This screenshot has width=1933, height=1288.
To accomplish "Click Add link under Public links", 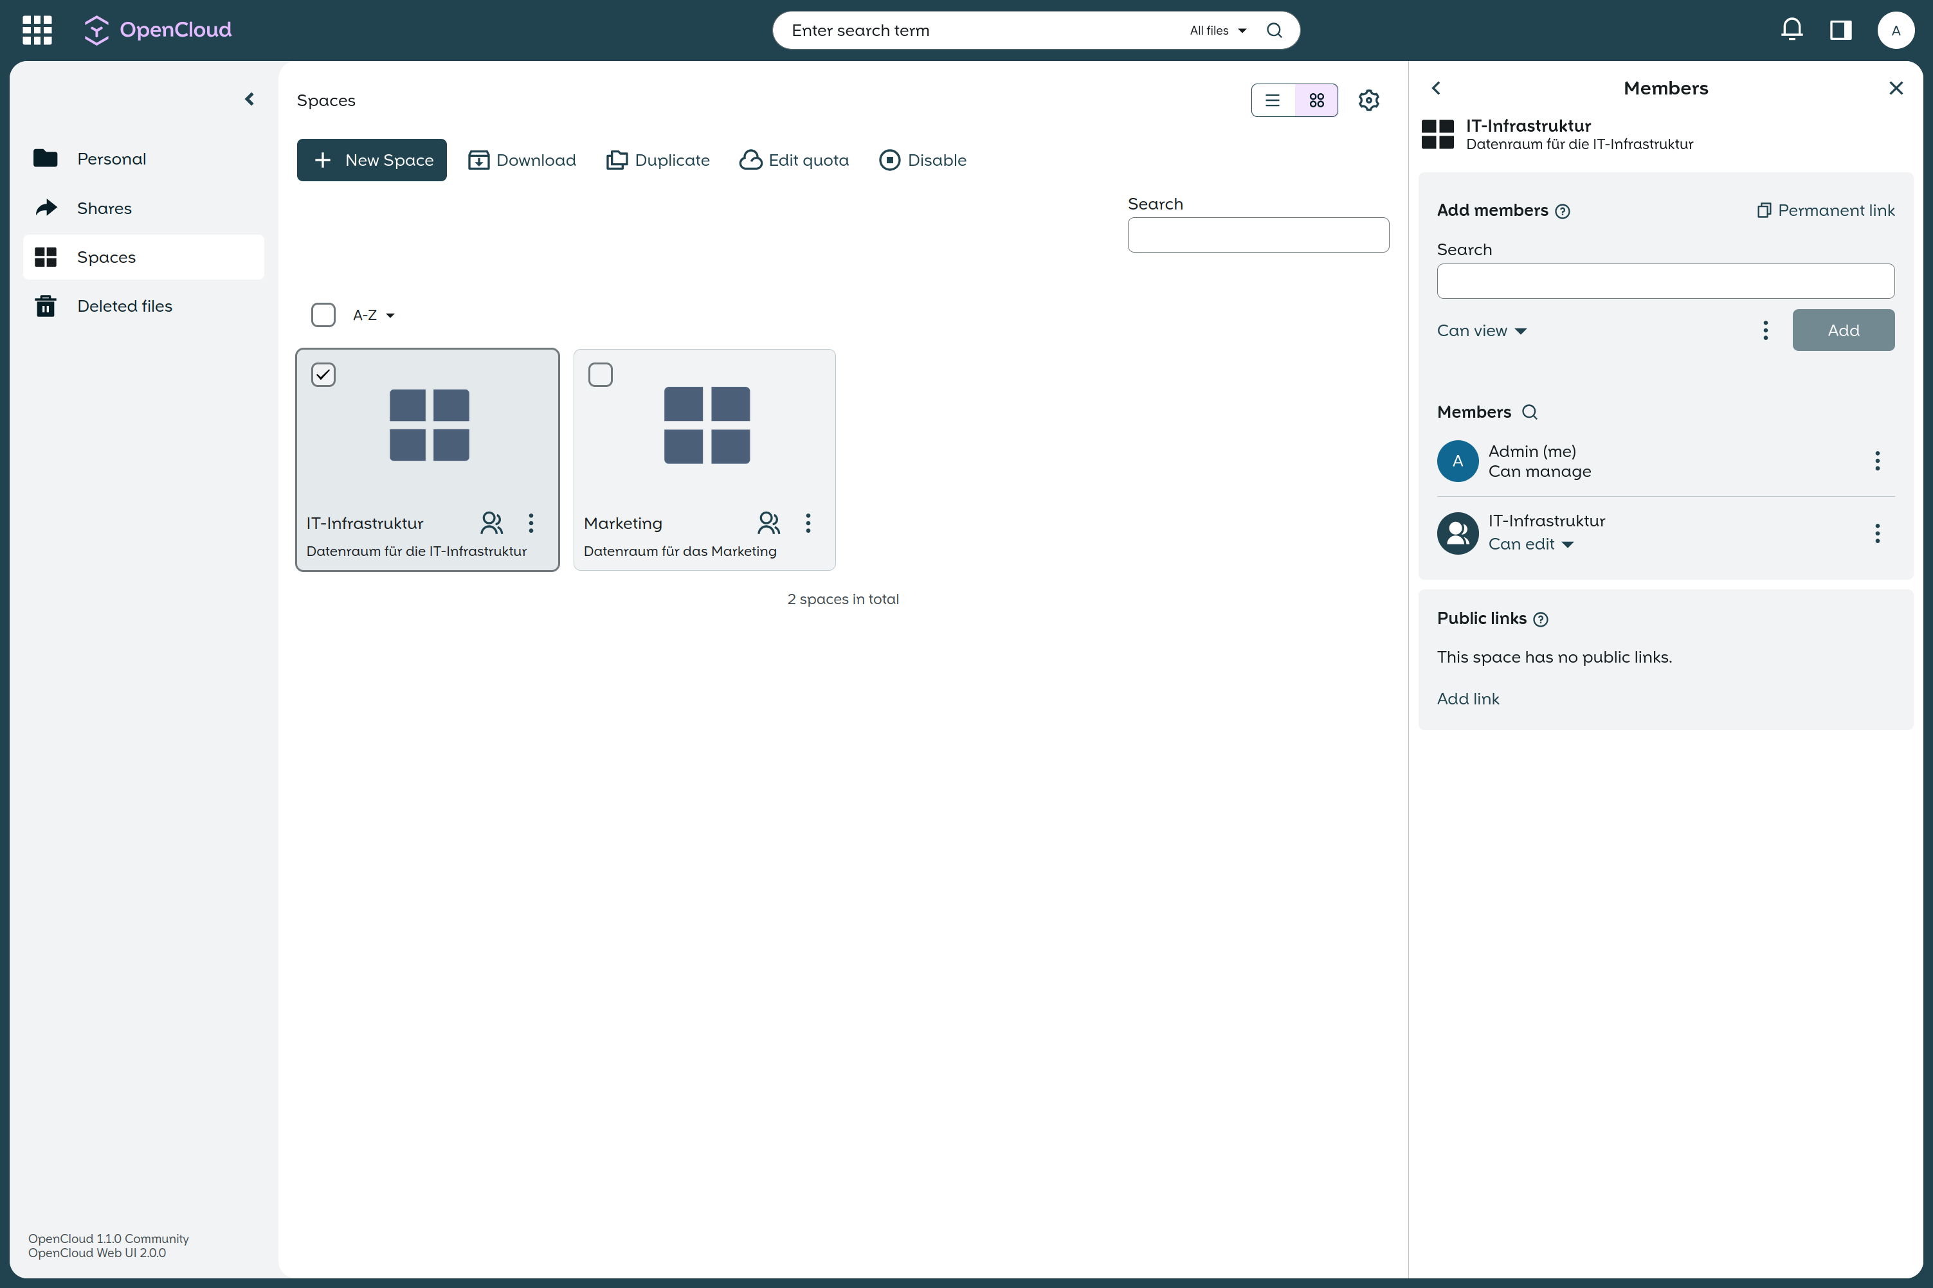I will [x=1468, y=699].
